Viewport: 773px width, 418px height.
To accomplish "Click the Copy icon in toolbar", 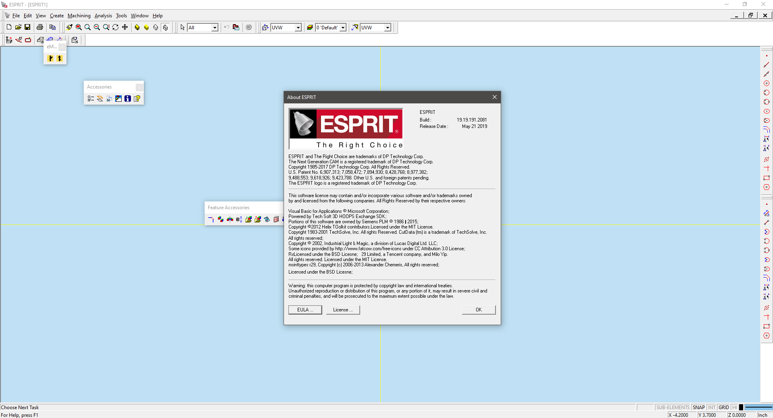I will pyautogui.click(x=52, y=27).
